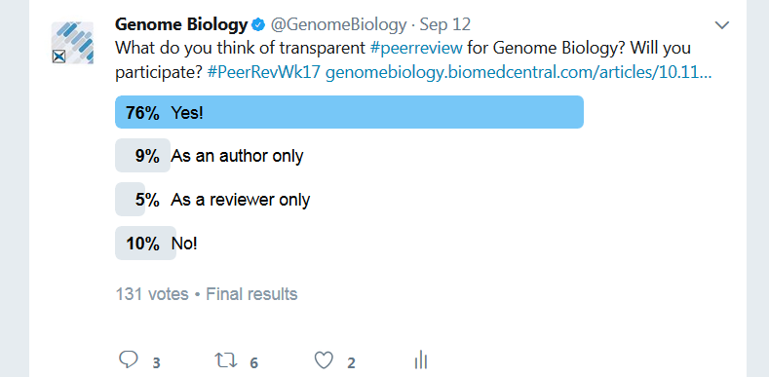Click the Genome Biology account name
The height and width of the screenshot is (377, 769).
(x=181, y=24)
